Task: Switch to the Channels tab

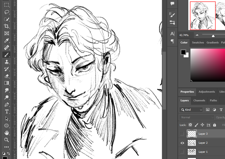Action: pyautogui.click(x=199, y=101)
